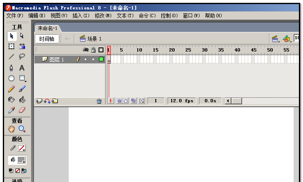Click the No Color button
Image resolution: width=303 pixels, height=182 pixels.
18,171
